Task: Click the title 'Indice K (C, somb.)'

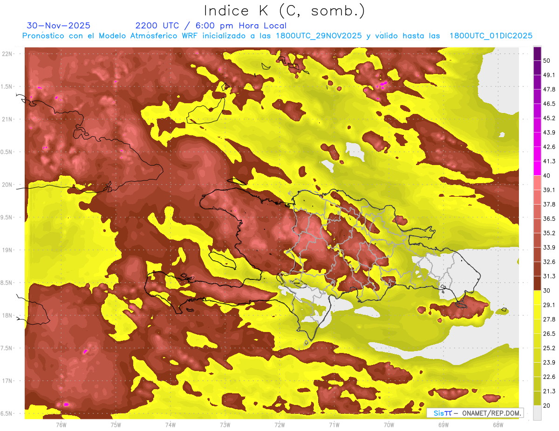Action: click(x=285, y=11)
